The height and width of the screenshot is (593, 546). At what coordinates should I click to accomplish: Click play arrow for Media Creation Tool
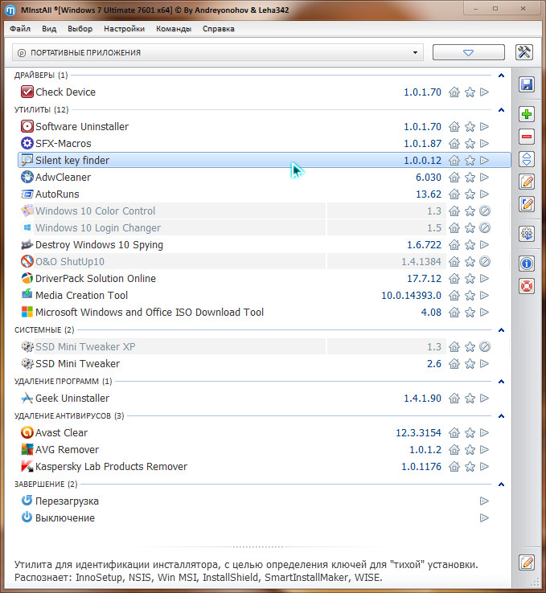pyautogui.click(x=484, y=296)
